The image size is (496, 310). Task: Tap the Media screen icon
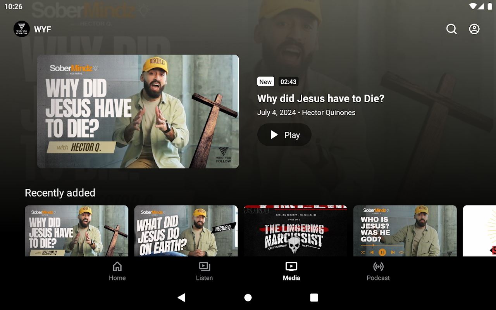[291, 267]
